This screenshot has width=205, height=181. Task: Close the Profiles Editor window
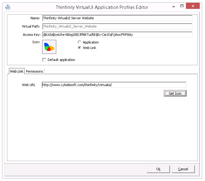pos(193,6)
